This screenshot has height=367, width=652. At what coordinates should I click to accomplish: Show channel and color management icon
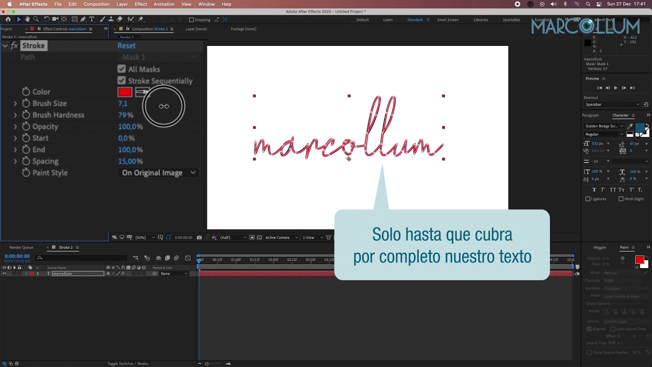(x=214, y=238)
